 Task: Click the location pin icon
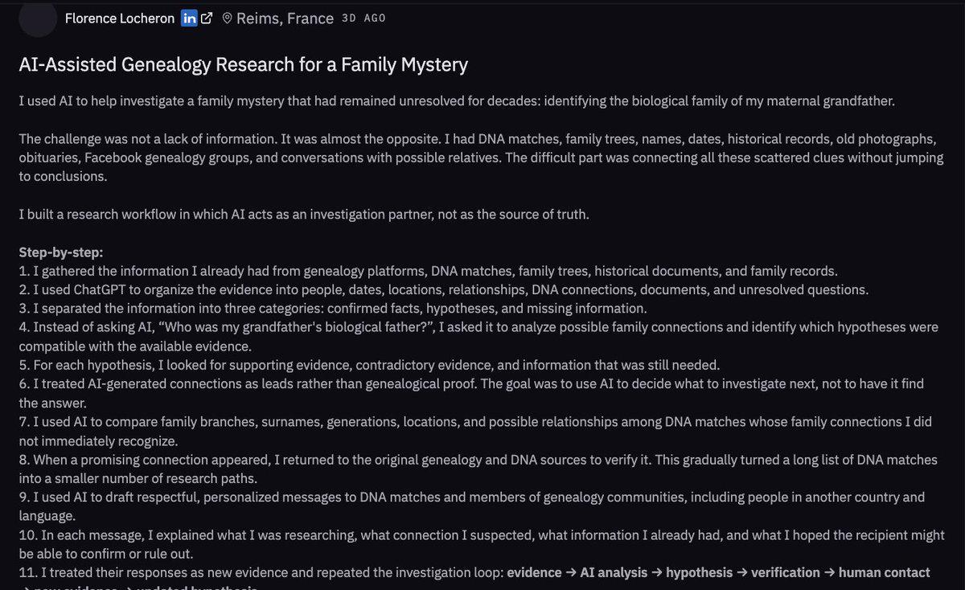(x=228, y=18)
